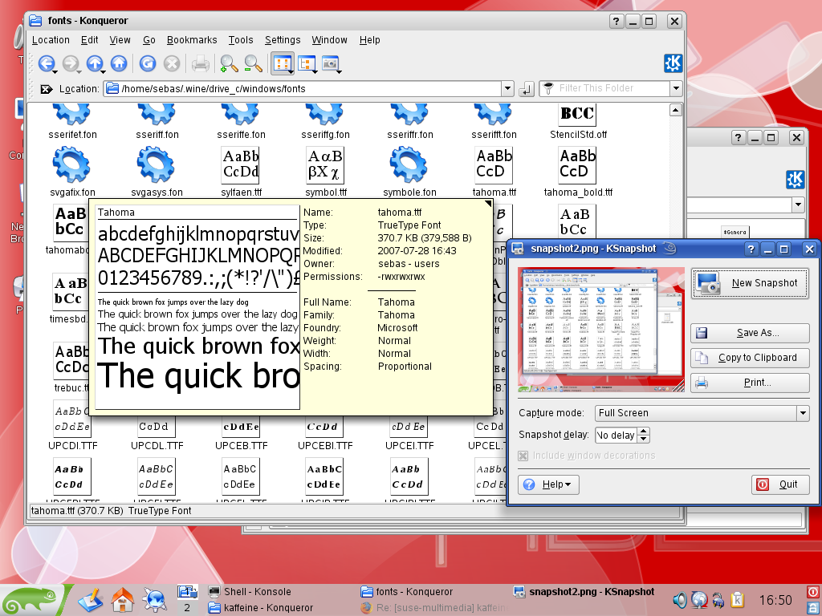Switch to Tree View mode icon
This screenshot has width=822, height=616.
(307, 63)
